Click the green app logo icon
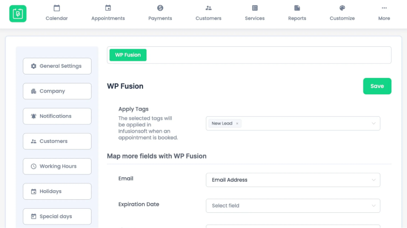Image resolution: width=407 pixels, height=228 pixels. (18, 14)
